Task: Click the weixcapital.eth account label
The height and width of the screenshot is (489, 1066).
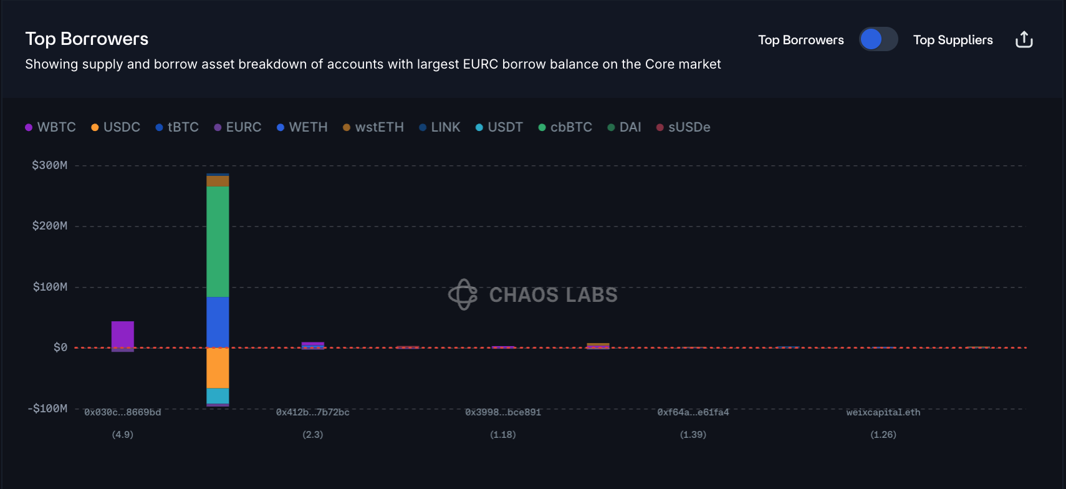Action: click(883, 412)
